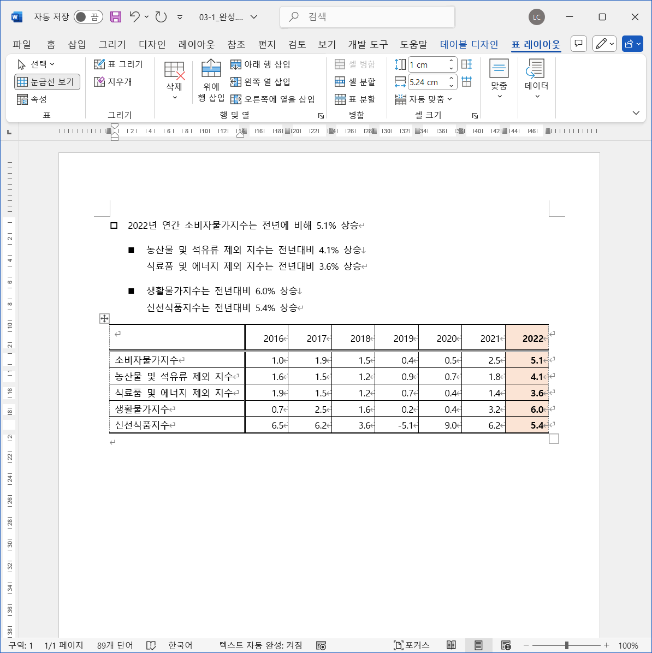
Task: Switch to Read Mode view
Action: 451,645
